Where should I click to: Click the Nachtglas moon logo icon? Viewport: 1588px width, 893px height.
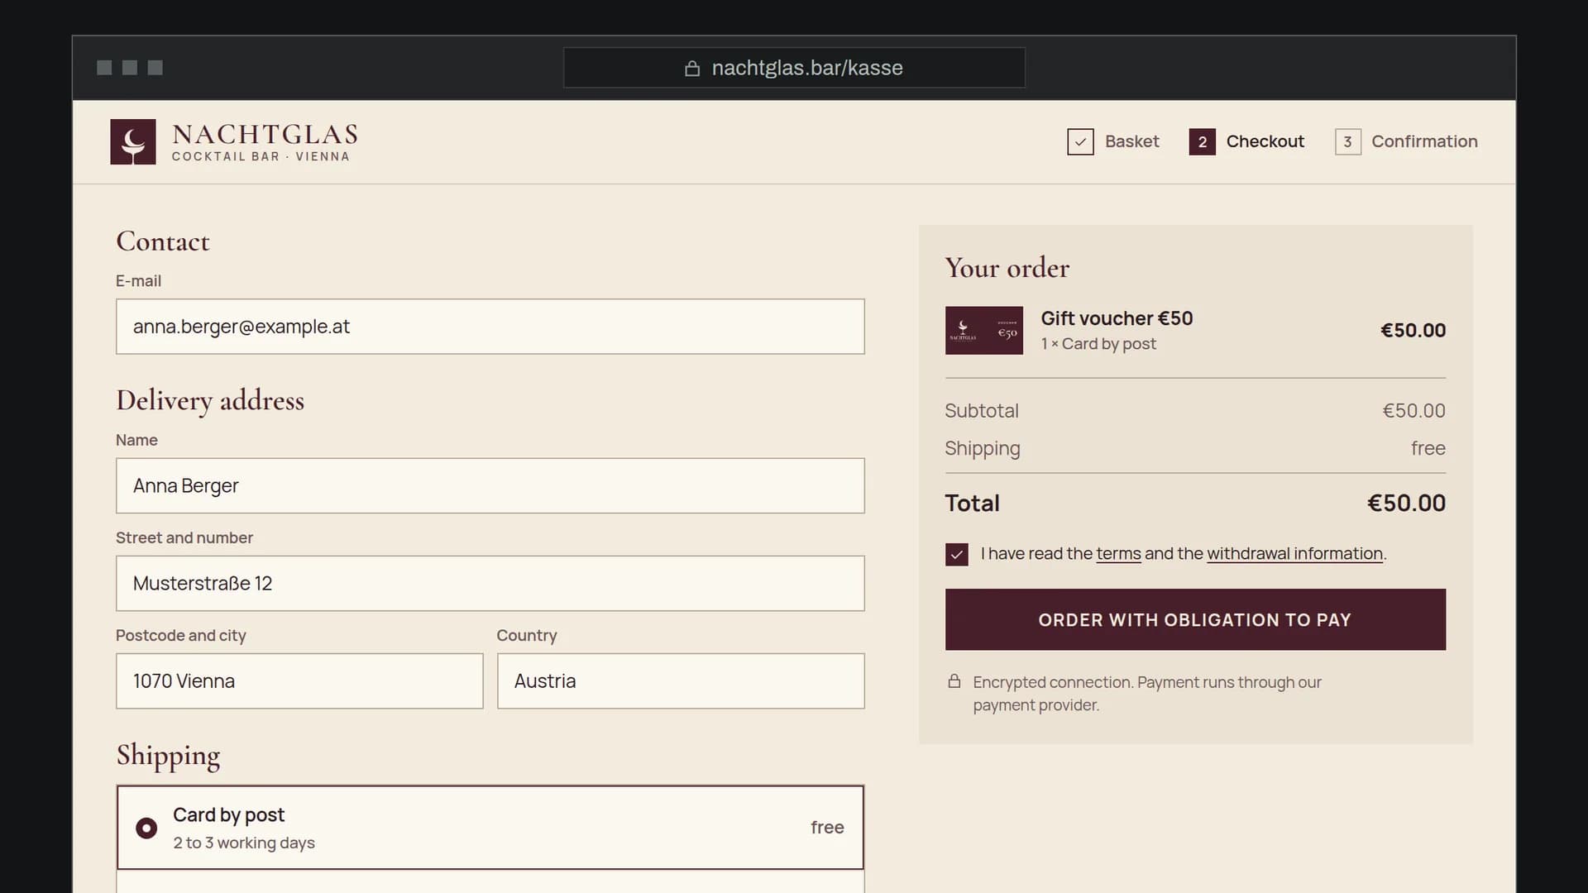(x=133, y=141)
